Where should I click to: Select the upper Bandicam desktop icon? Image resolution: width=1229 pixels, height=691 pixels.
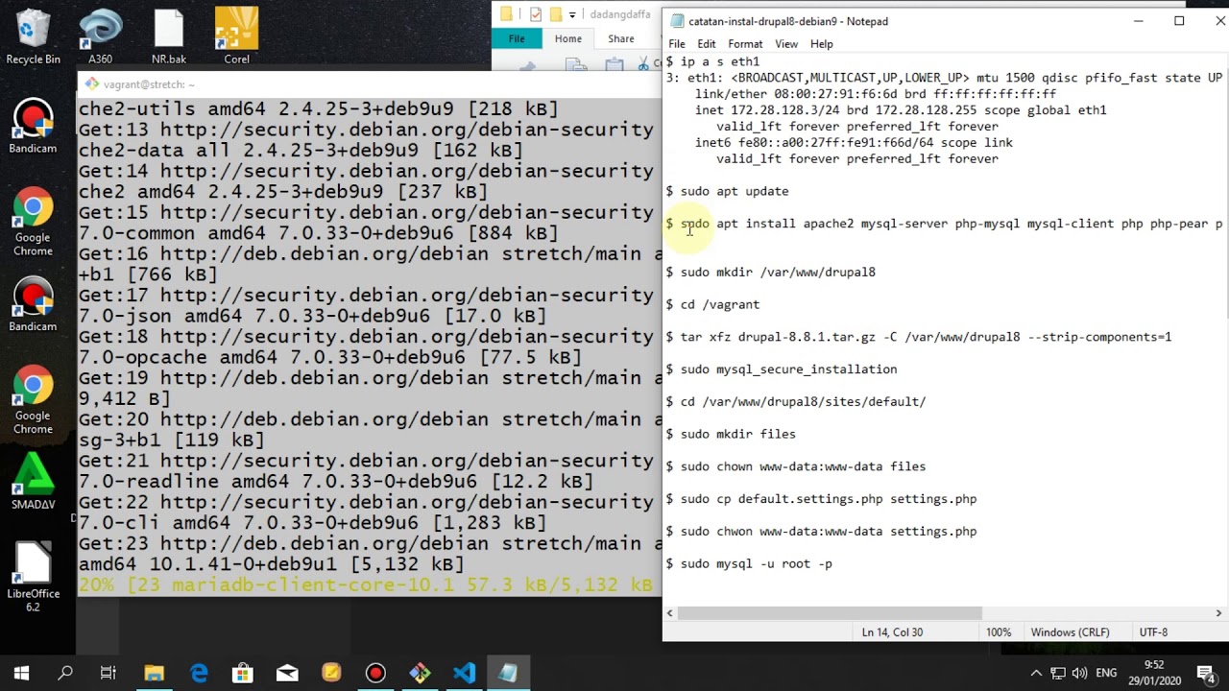(x=33, y=127)
